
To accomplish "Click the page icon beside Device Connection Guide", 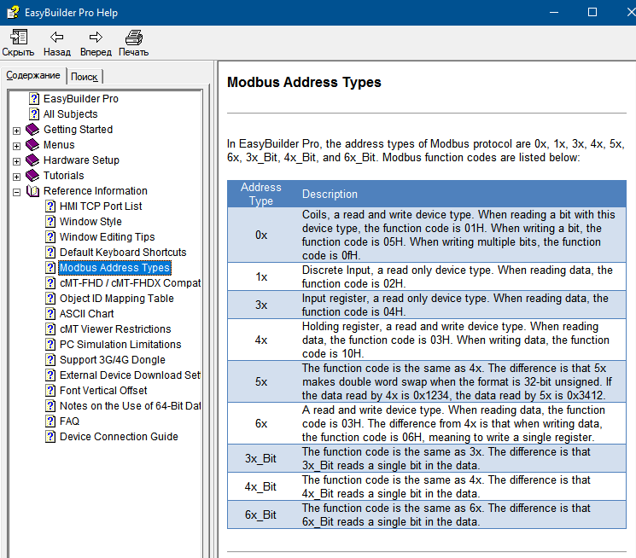I will [x=50, y=437].
